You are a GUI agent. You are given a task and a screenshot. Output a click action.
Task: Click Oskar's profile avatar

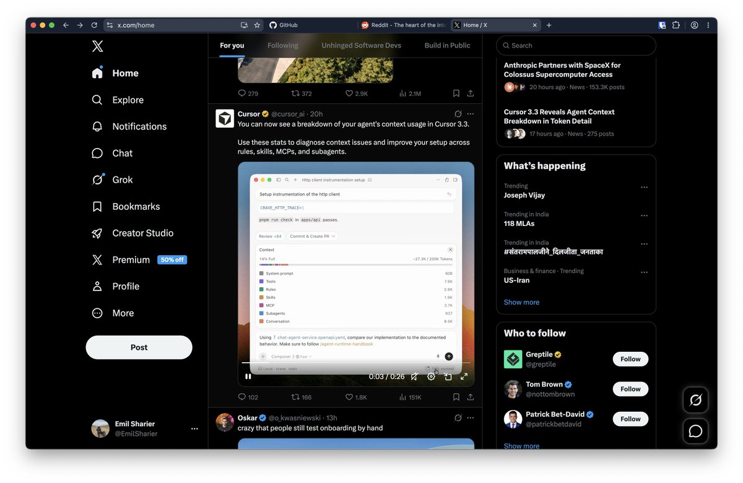coord(225,422)
